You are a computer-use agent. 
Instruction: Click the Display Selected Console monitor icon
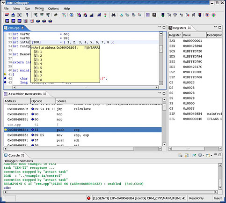click(200, 155)
